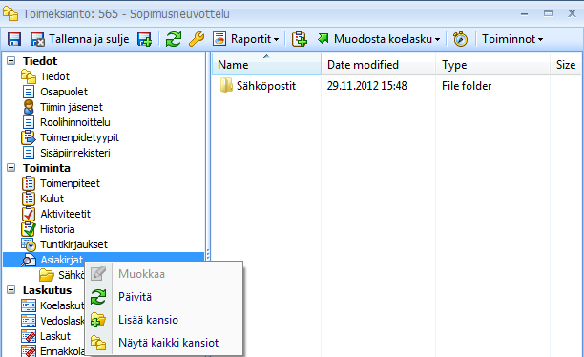Collapse the Toiminta tree section
The image size is (584, 357).
pos(11,168)
